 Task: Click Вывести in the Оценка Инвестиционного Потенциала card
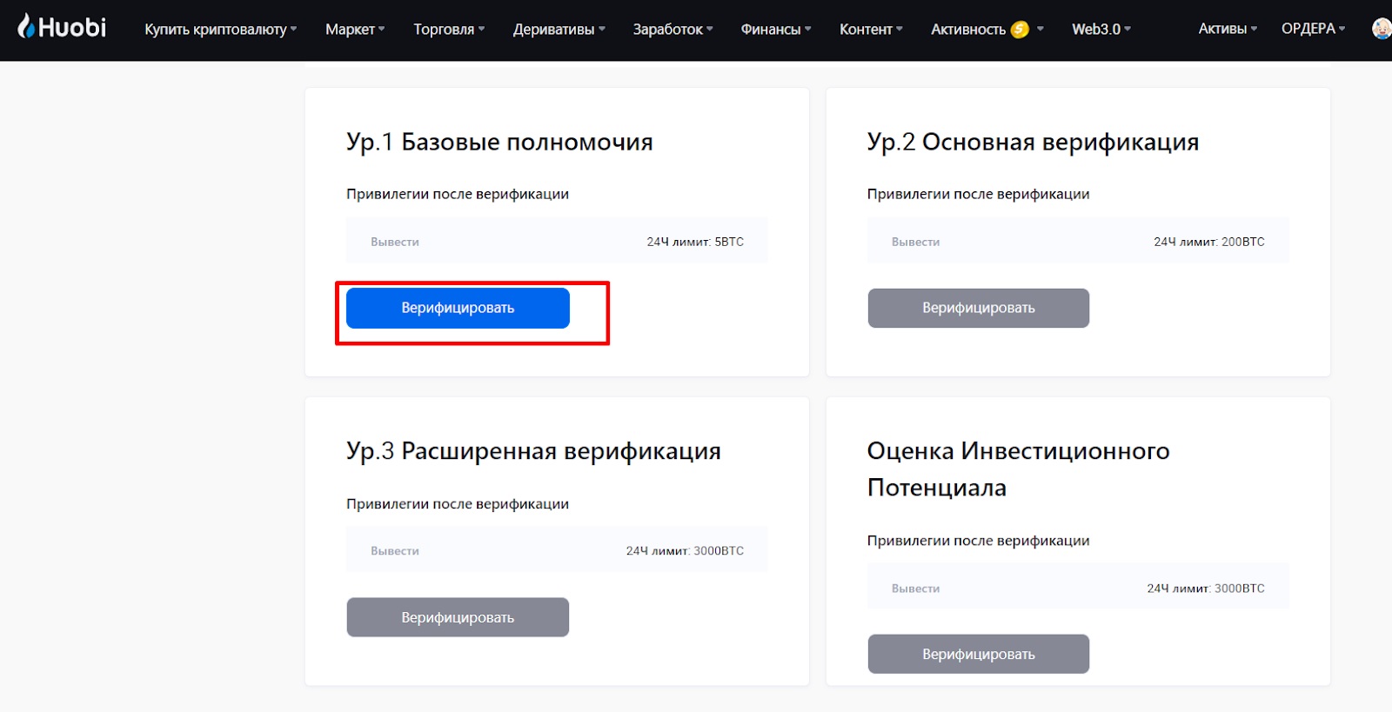(915, 589)
